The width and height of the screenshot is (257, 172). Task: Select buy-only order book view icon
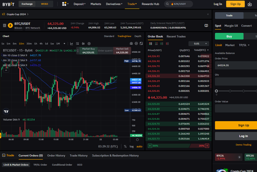coord(162,44)
